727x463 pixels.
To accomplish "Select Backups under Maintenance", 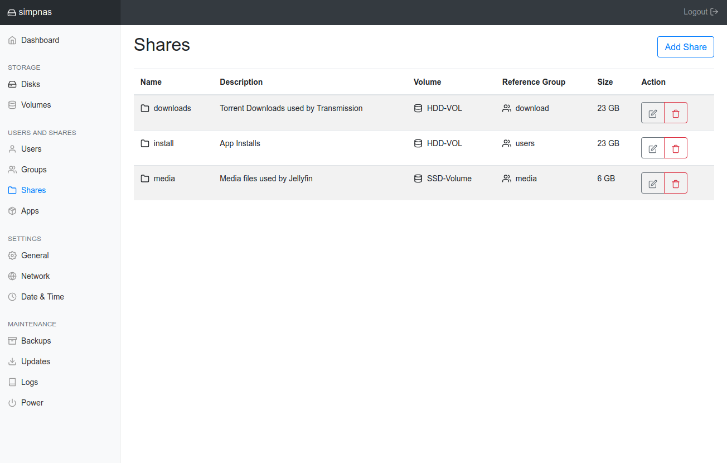I will 36,341.
